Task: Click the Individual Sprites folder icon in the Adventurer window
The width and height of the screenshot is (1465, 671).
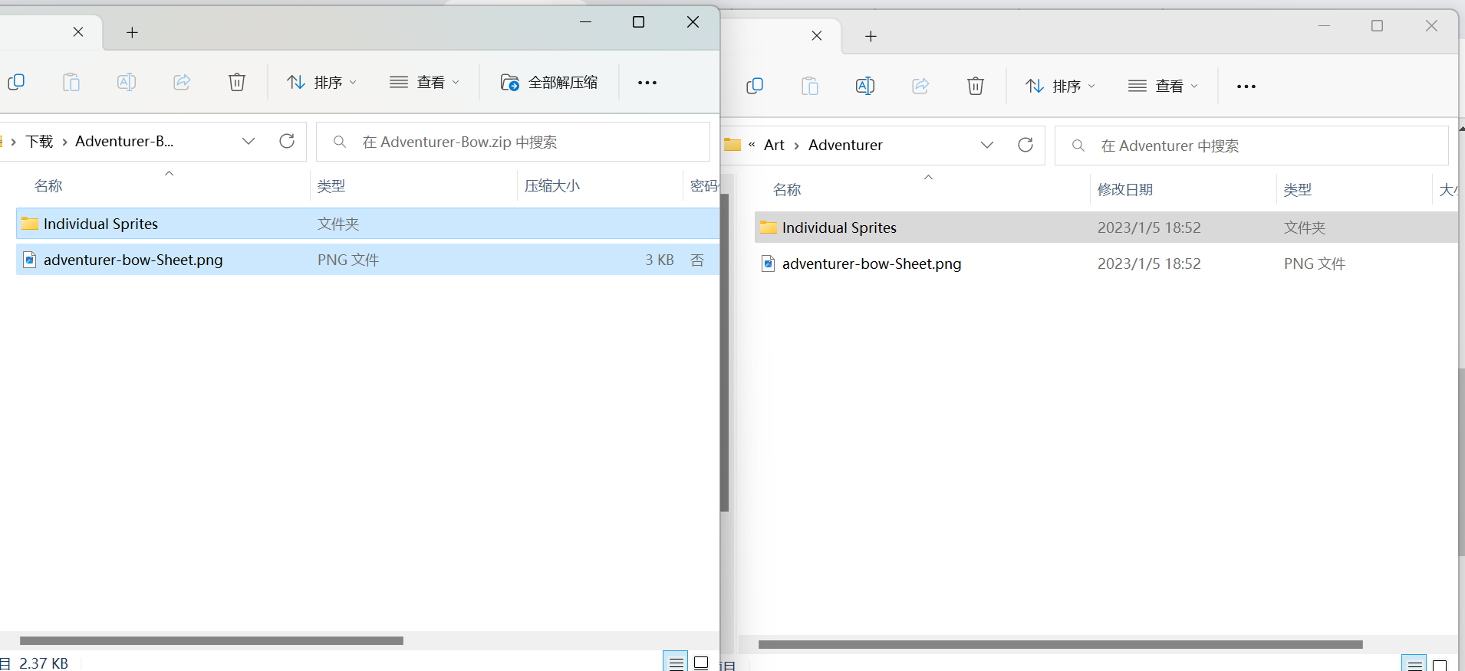Action: [769, 227]
